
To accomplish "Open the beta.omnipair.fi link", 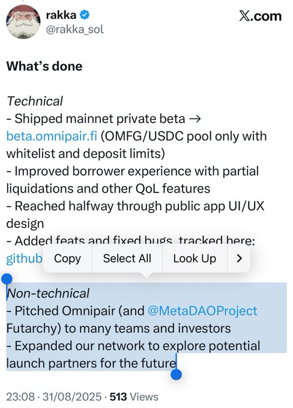I will coord(52,136).
